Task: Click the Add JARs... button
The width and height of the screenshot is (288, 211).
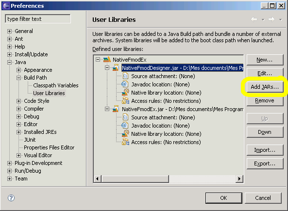Action: 265,87
